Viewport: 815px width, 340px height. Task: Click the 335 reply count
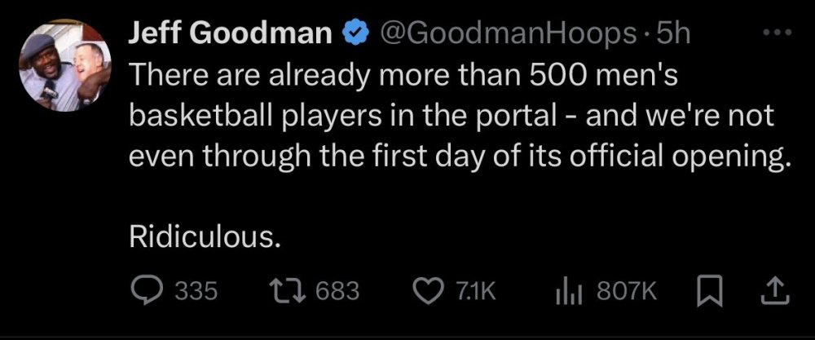[x=198, y=291]
